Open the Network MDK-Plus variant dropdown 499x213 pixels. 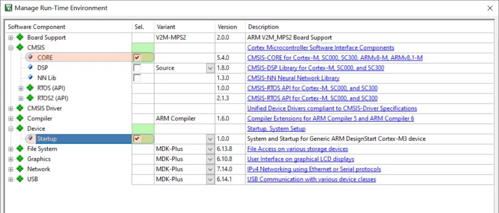click(x=210, y=169)
